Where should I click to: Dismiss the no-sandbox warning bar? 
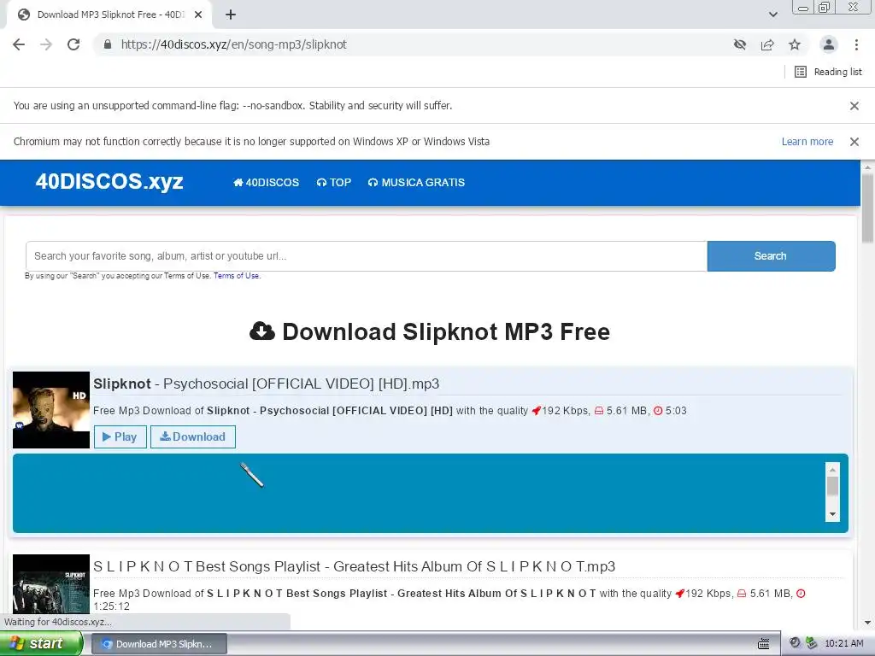[x=854, y=105]
